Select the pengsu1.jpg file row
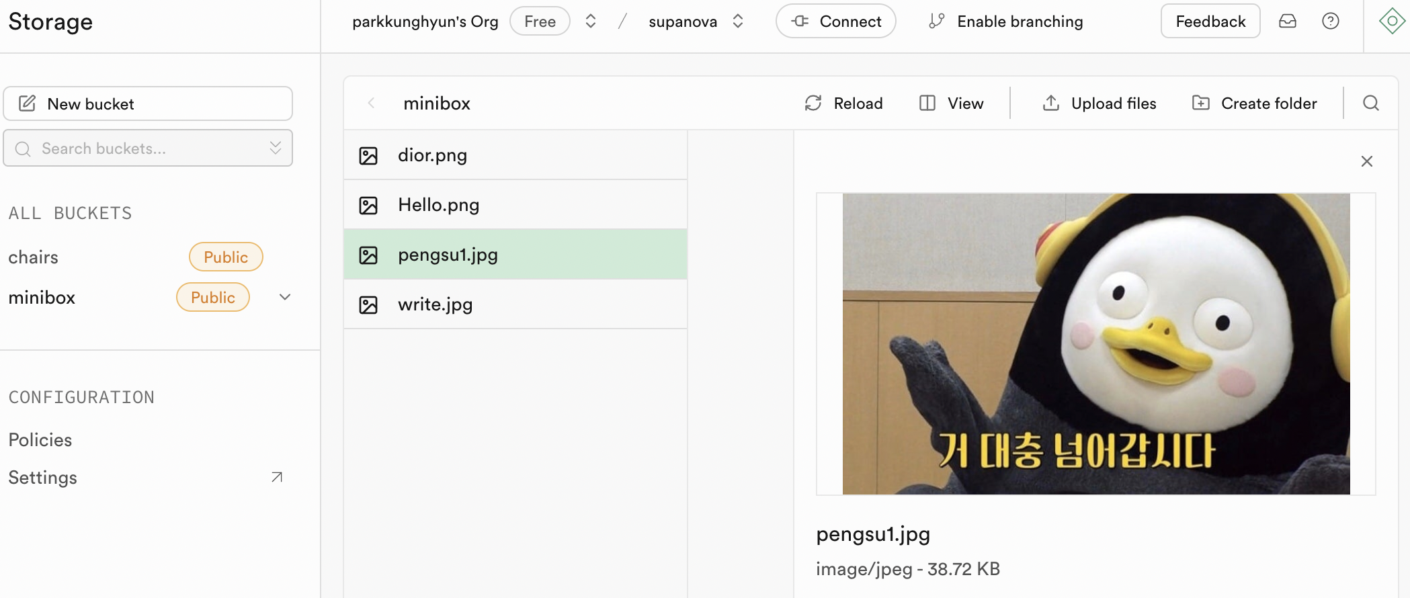 tap(515, 255)
